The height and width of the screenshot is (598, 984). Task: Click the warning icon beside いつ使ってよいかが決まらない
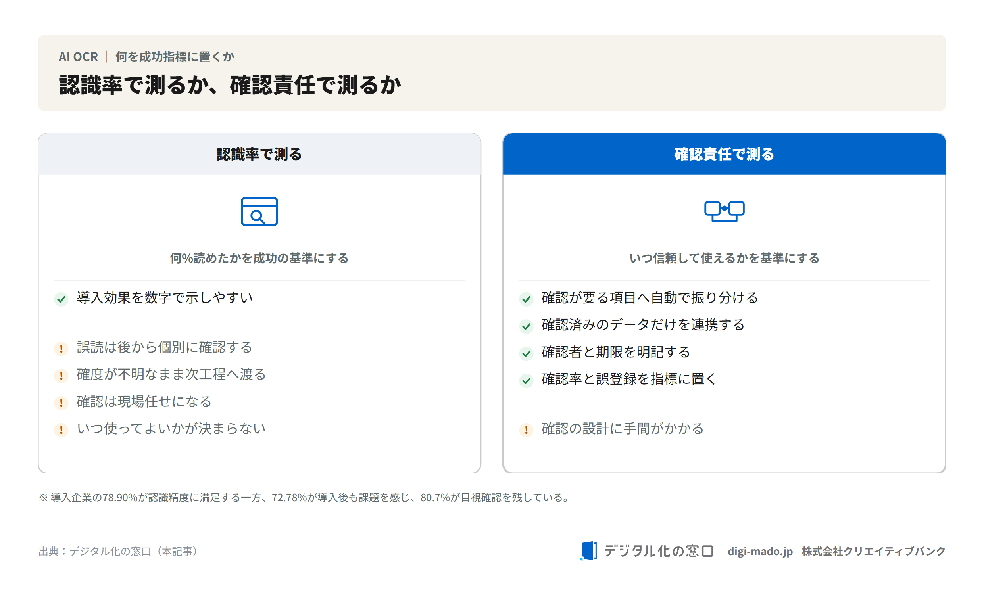pyautogui.click(x=61, y=429)
